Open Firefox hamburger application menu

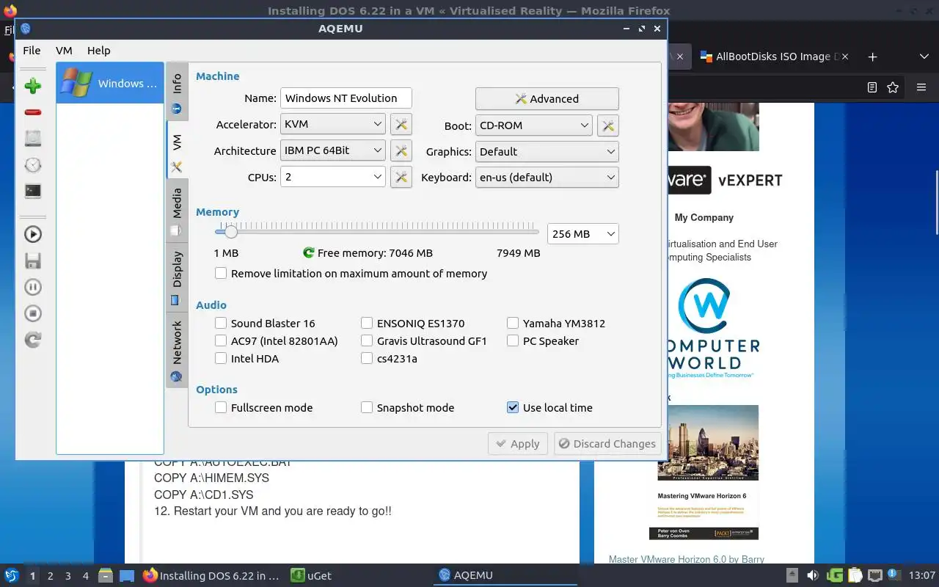coord(921,87)
